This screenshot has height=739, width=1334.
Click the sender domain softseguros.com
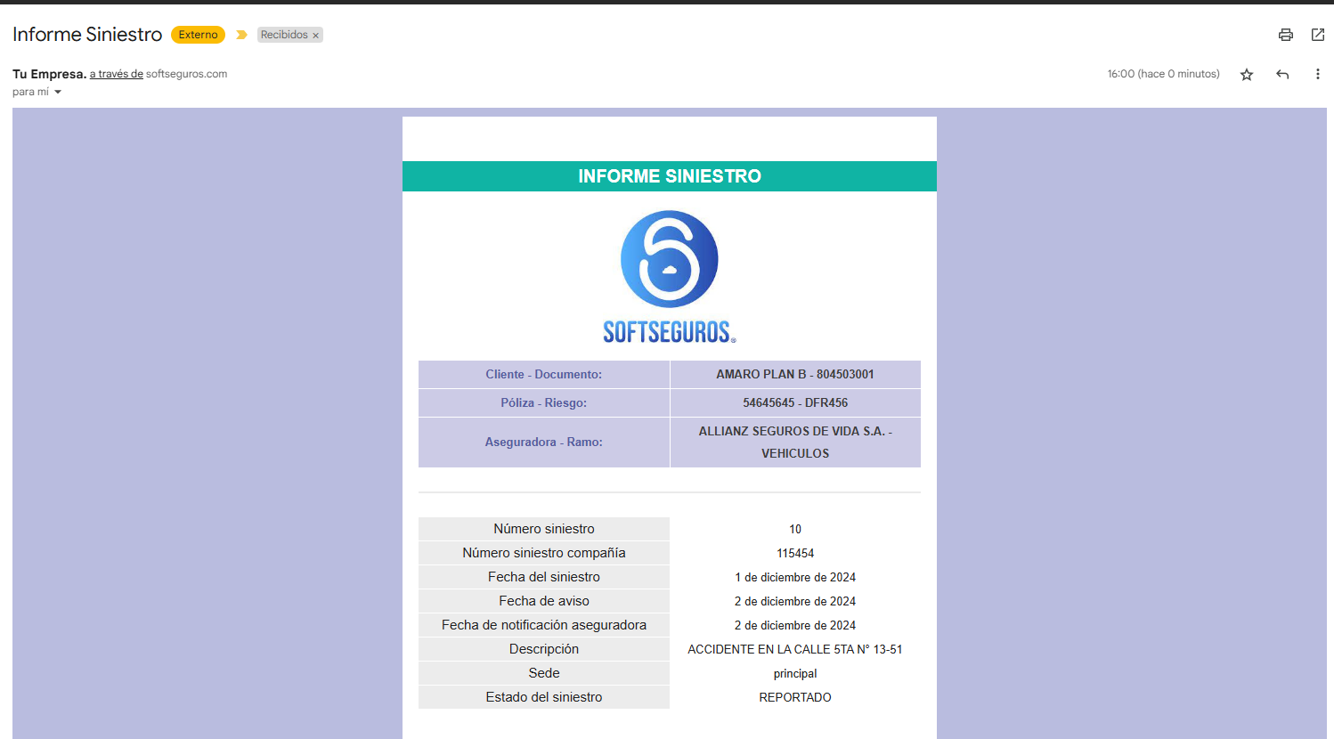pyautogui.click(x=186, y=74)
